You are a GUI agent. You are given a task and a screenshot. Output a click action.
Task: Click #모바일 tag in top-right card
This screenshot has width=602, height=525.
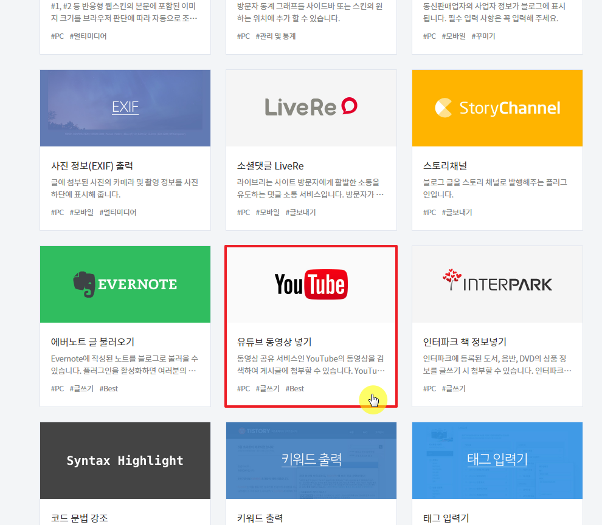454,36
